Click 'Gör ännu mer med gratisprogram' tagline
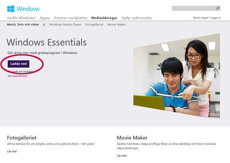The height and width of the screenshot is (163, 230). (x=42, y=53)
